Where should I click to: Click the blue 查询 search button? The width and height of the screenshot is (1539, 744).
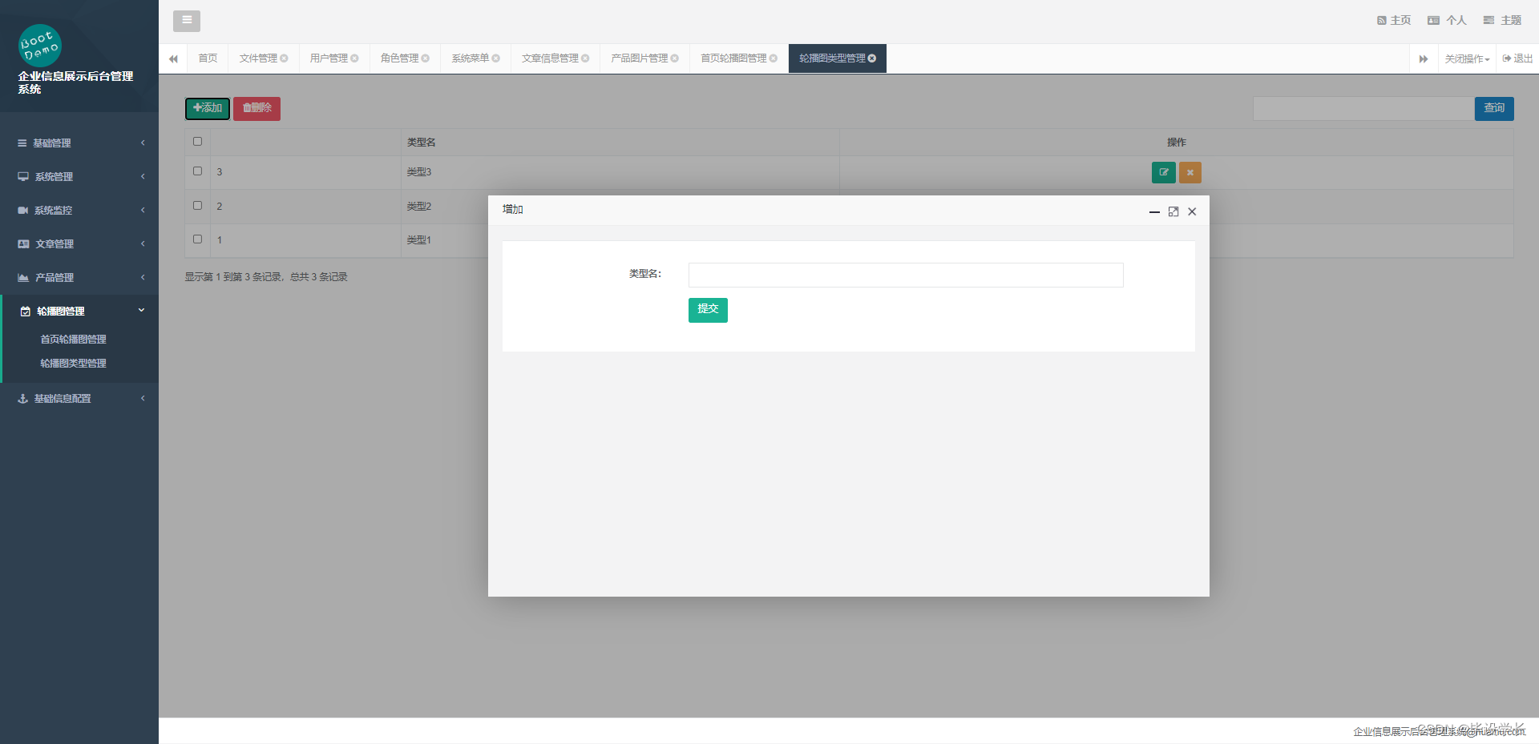(x=1494, y=108)
